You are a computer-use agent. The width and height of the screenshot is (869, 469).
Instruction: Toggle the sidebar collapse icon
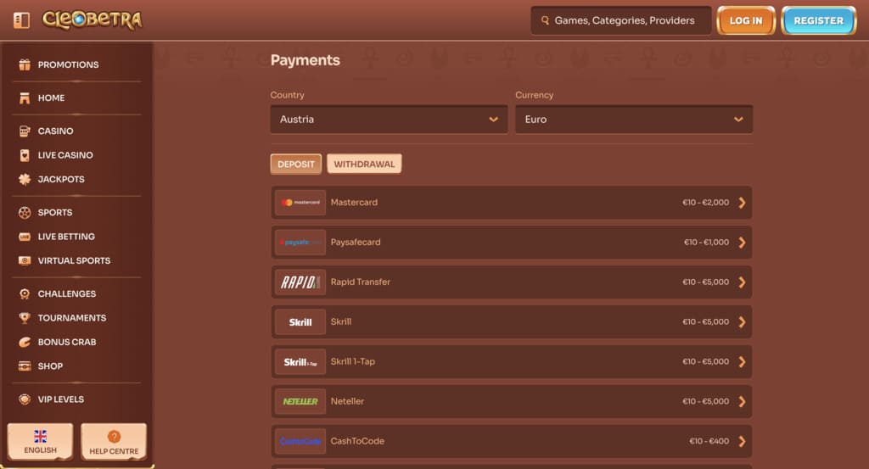pyautogui.click(x=21, y=20)
